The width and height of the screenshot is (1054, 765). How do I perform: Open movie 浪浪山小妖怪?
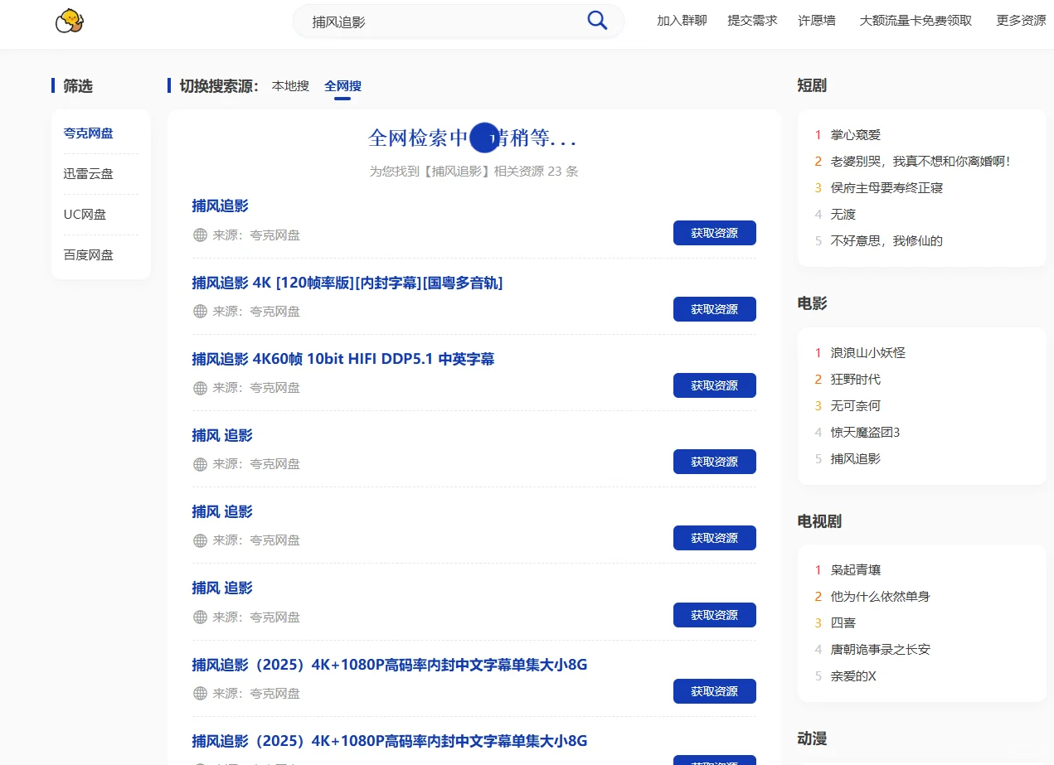click(x=867, y=352)
